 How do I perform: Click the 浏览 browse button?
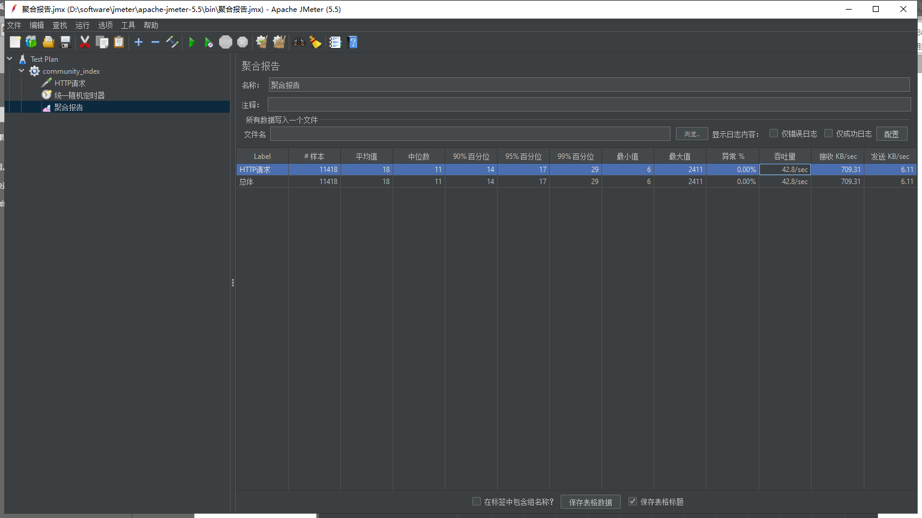[x=691, y=134]
